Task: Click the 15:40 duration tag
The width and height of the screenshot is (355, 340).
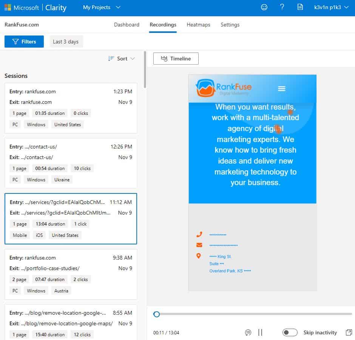Action: coord(50,335)
